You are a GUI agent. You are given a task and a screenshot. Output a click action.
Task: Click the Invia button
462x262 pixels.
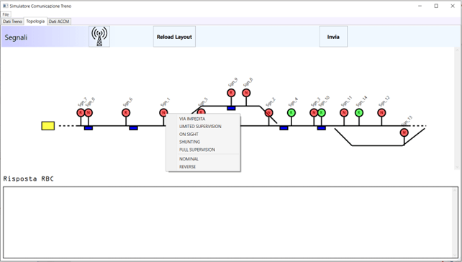click(333, 37)
